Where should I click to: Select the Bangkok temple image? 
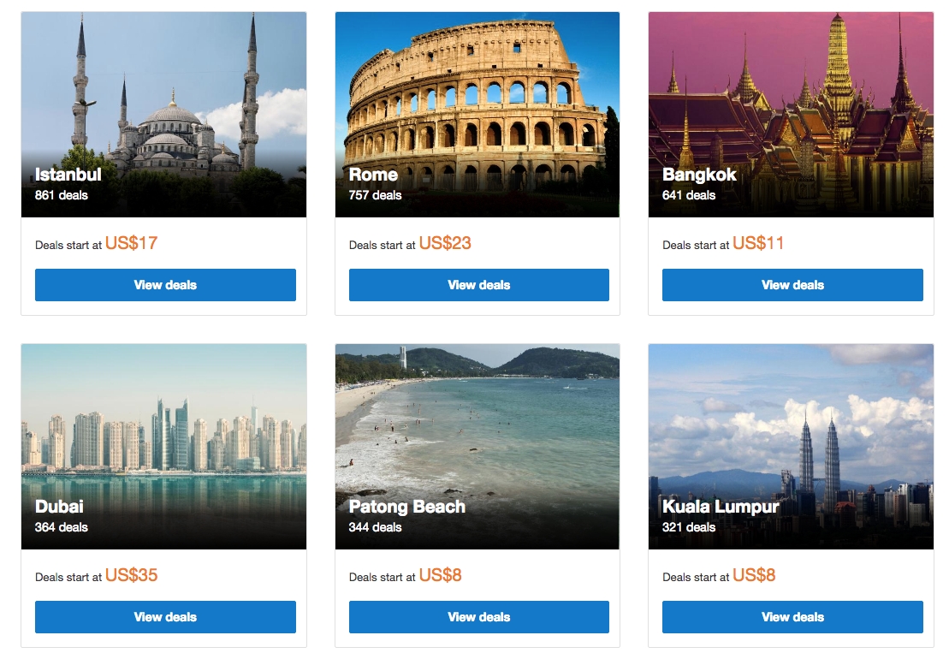coord(791,115)
